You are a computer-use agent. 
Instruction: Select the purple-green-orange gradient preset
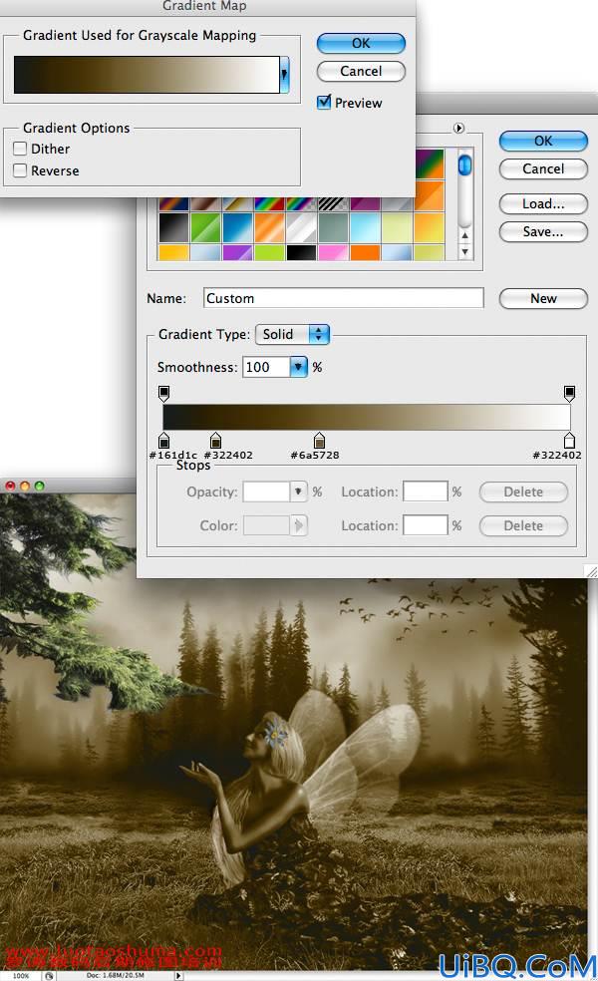(x=430, y=163)
